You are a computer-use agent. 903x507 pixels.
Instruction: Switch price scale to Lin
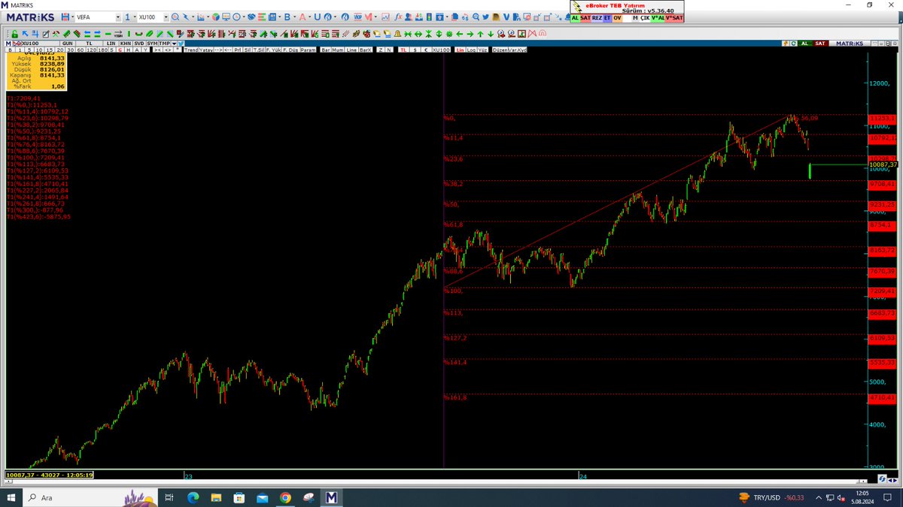[x=460, y=50]
